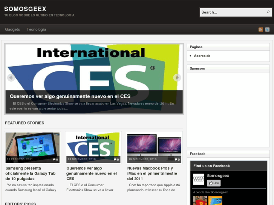This screenshot has width=274, height=205.
Task: Open the Twitter icon in the navbar
Action: pyautogui.click(x=267, y=29)
